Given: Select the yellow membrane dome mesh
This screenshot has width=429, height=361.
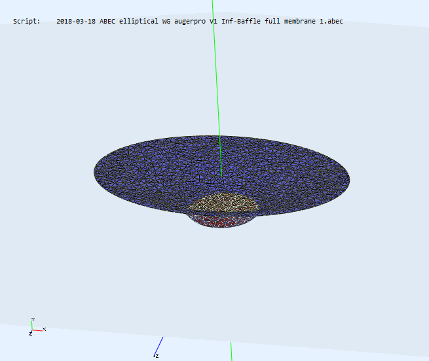Looking at the screenshot, I should 225,203.
